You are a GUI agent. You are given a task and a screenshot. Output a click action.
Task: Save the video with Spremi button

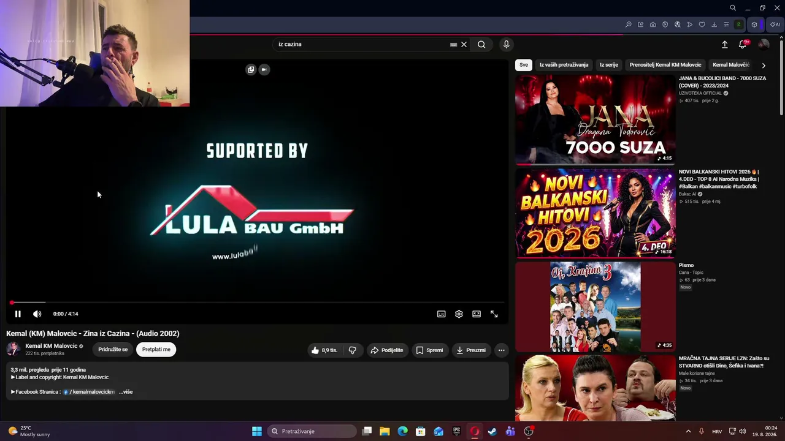click(429, 350)
